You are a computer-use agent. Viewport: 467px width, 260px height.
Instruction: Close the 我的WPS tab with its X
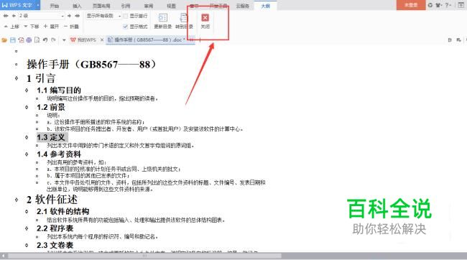tap(102, 40)
